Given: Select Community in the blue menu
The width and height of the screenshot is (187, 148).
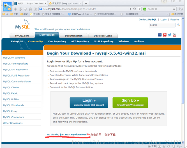Looking at the screenshot, I should (35, 41).
